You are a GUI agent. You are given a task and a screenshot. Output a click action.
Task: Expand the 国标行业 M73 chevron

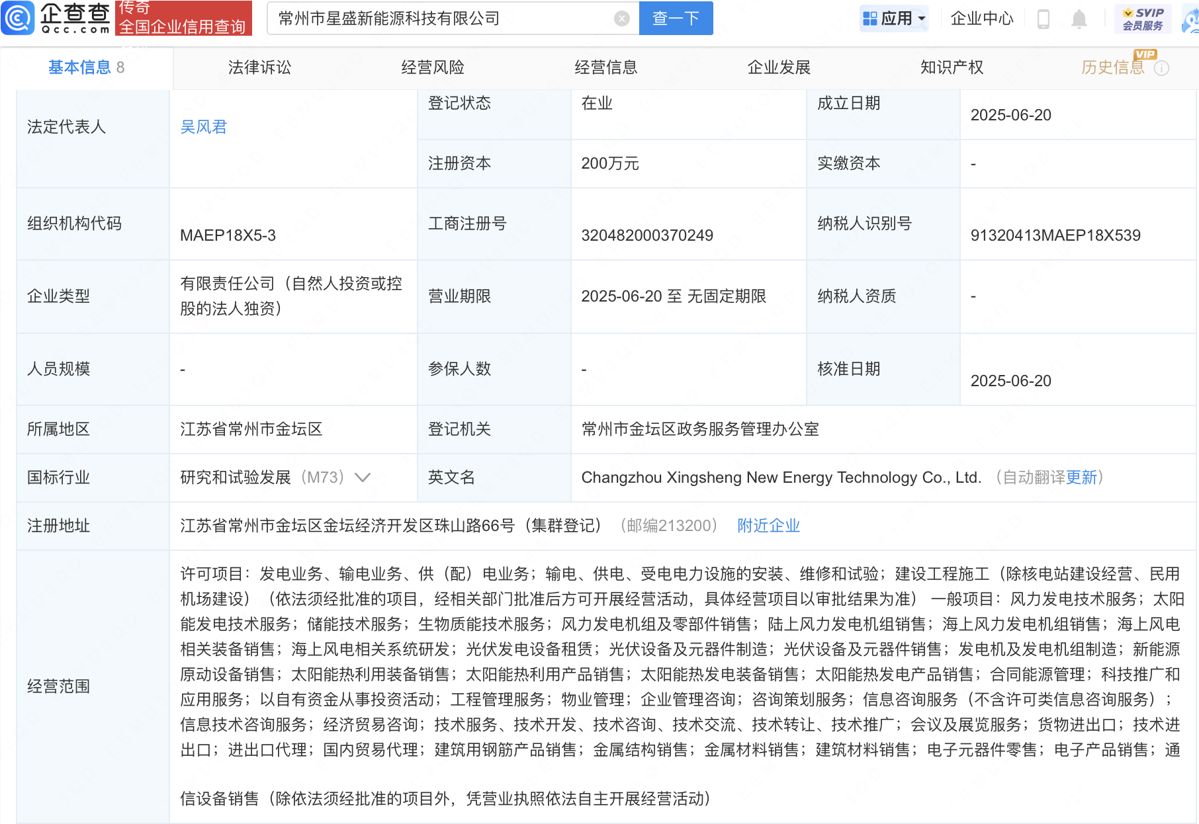pyautogui.click(x=363, y=477)
